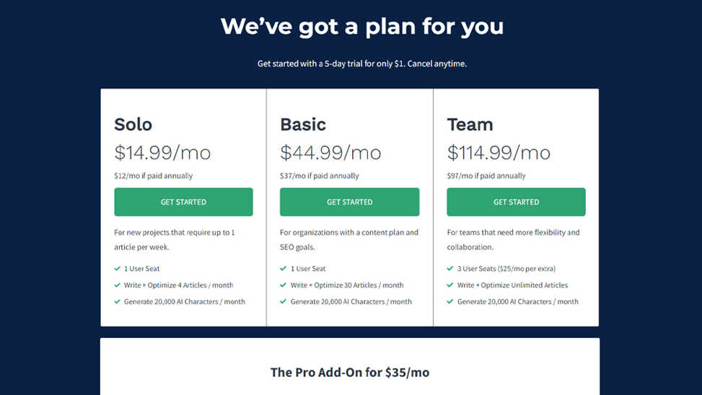Click the $14.99/mo price text
This screenshot has height=395, width=702.
coord(162,153)
